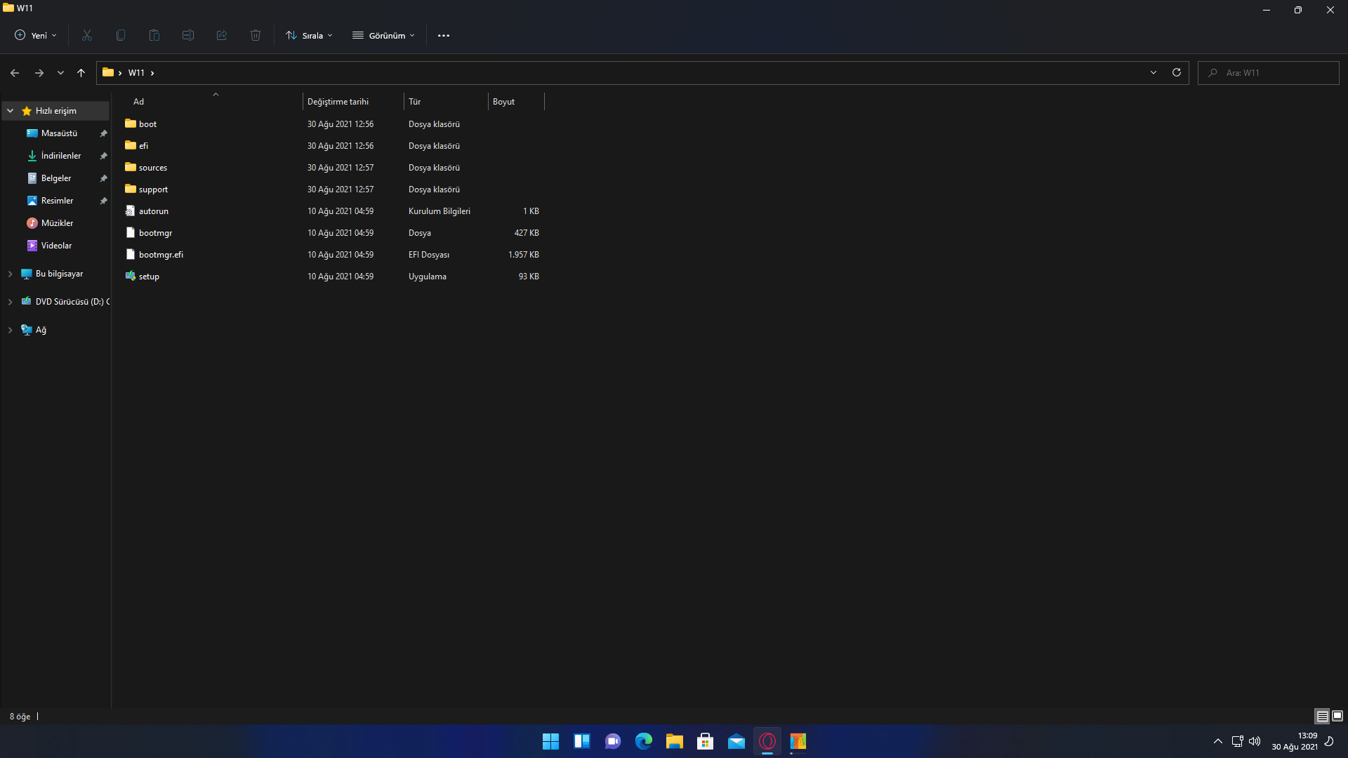
Task: Open the Sırala sort dropdown
Action: [x=310, y=35]
